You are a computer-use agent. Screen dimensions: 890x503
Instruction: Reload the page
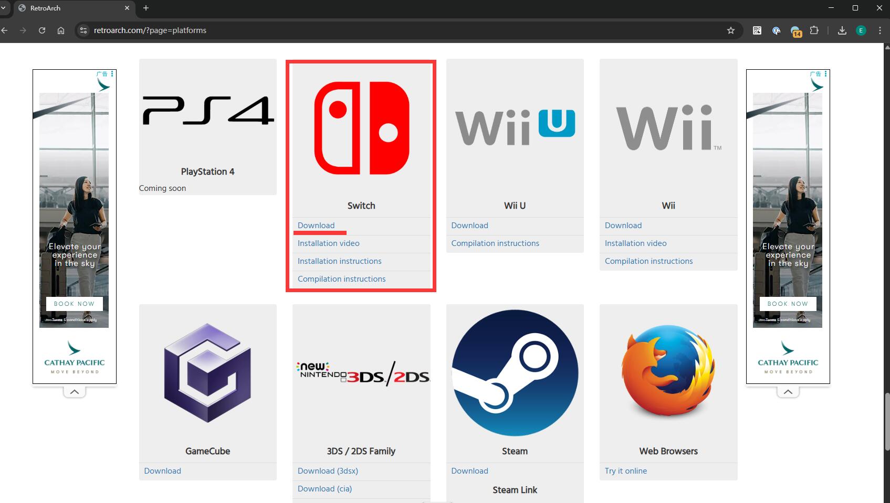click(42, 30)
